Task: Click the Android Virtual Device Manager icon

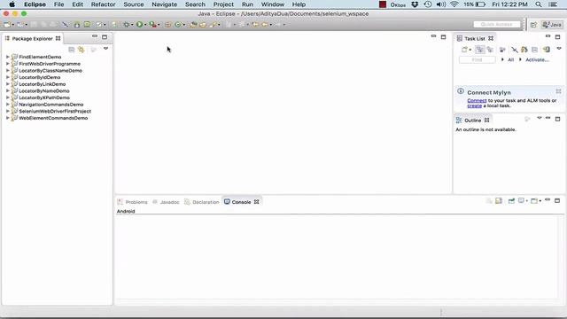Action: (x=87, y=25)
